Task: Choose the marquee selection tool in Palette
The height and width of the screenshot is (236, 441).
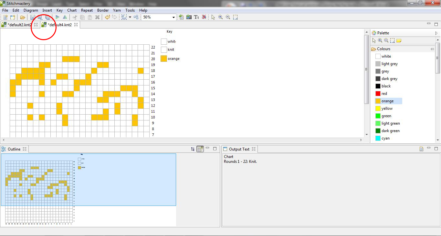Action: 392,40
